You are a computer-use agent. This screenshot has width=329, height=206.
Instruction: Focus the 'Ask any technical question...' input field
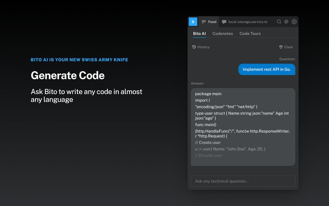(x=243, y=181)
